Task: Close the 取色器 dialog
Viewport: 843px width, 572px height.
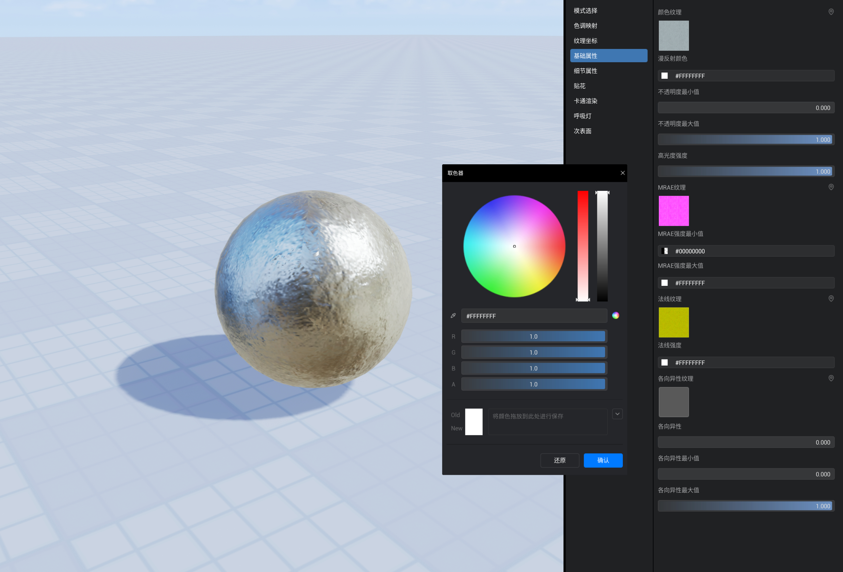Action: click(623, 173)
